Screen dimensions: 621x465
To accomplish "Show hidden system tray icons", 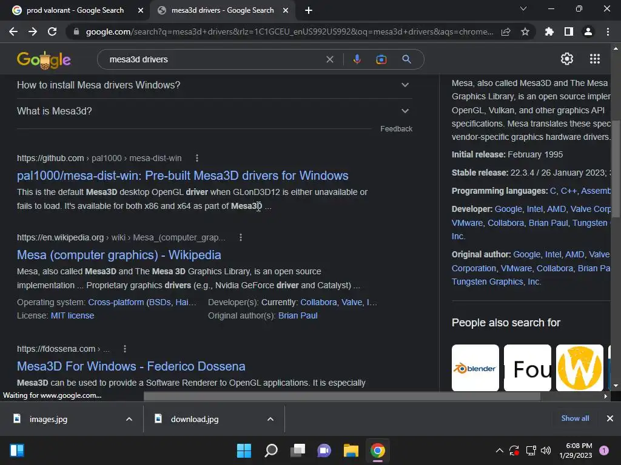I will tap(500, 450).
